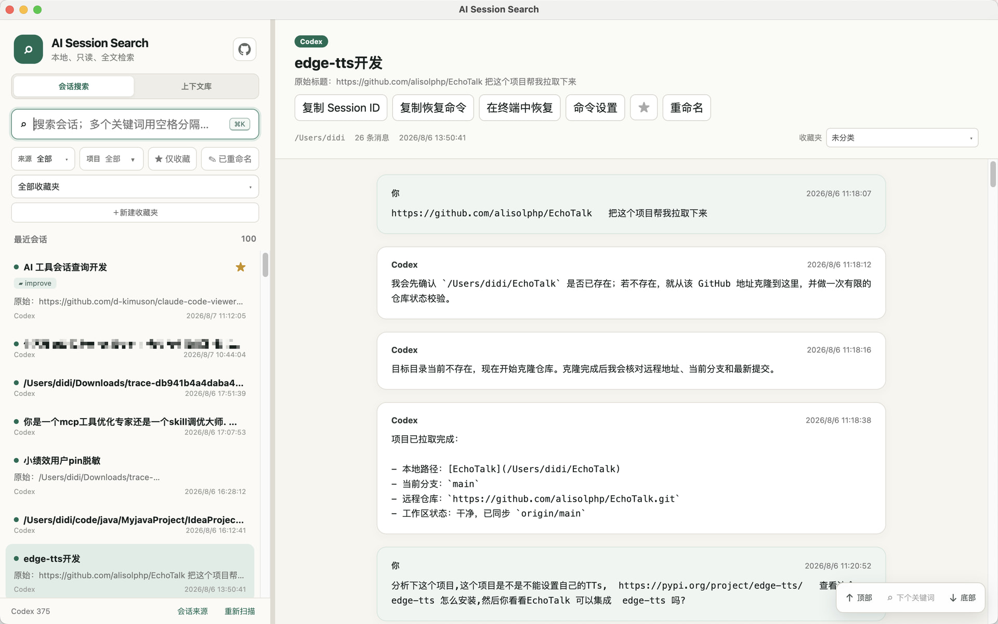Toggle the star favorite button in header
Screen dimensions: 998x624
pos(644,108)
